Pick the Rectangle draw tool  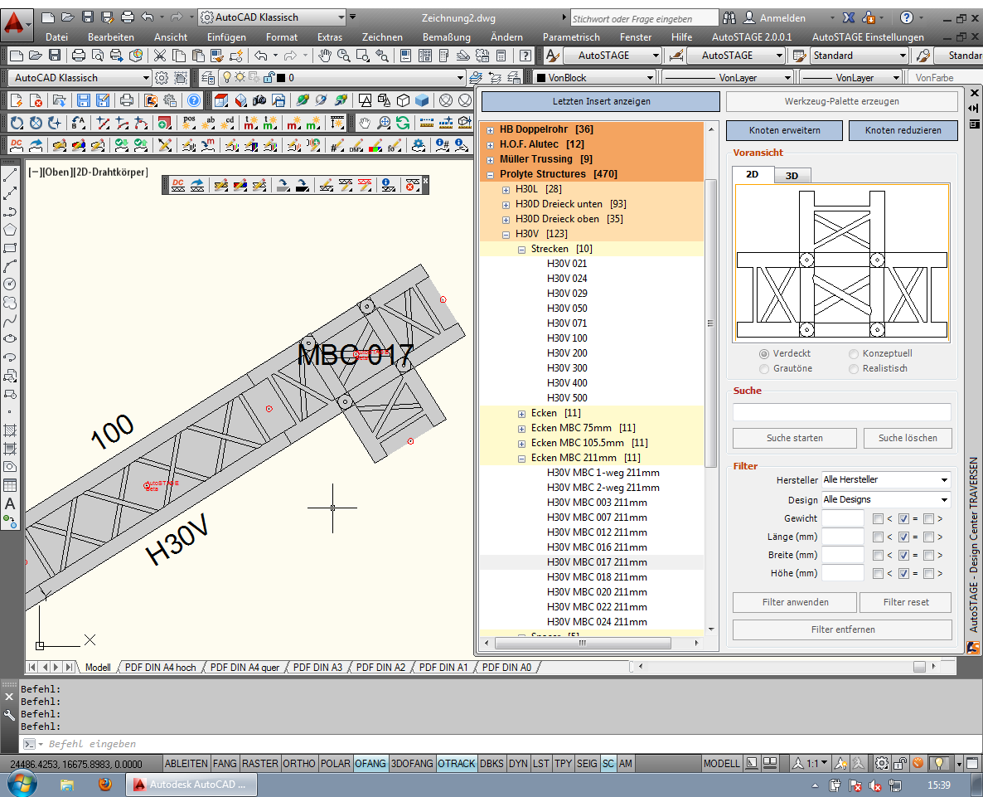click(x=11, y=248)
